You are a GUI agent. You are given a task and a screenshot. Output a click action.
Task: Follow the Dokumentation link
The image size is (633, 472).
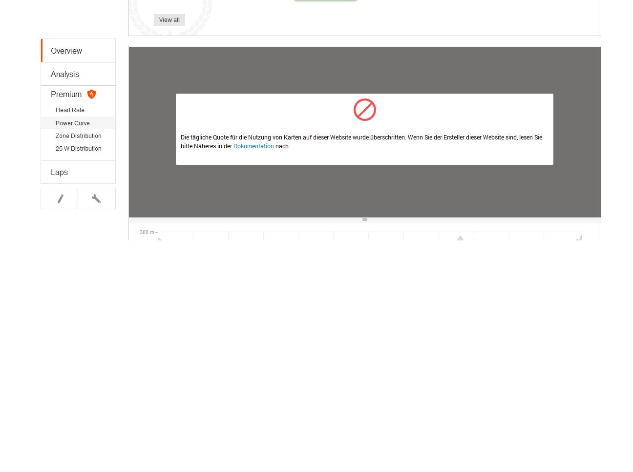[253, 146]
